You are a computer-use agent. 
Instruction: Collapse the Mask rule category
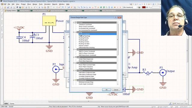tap(74, 57)
